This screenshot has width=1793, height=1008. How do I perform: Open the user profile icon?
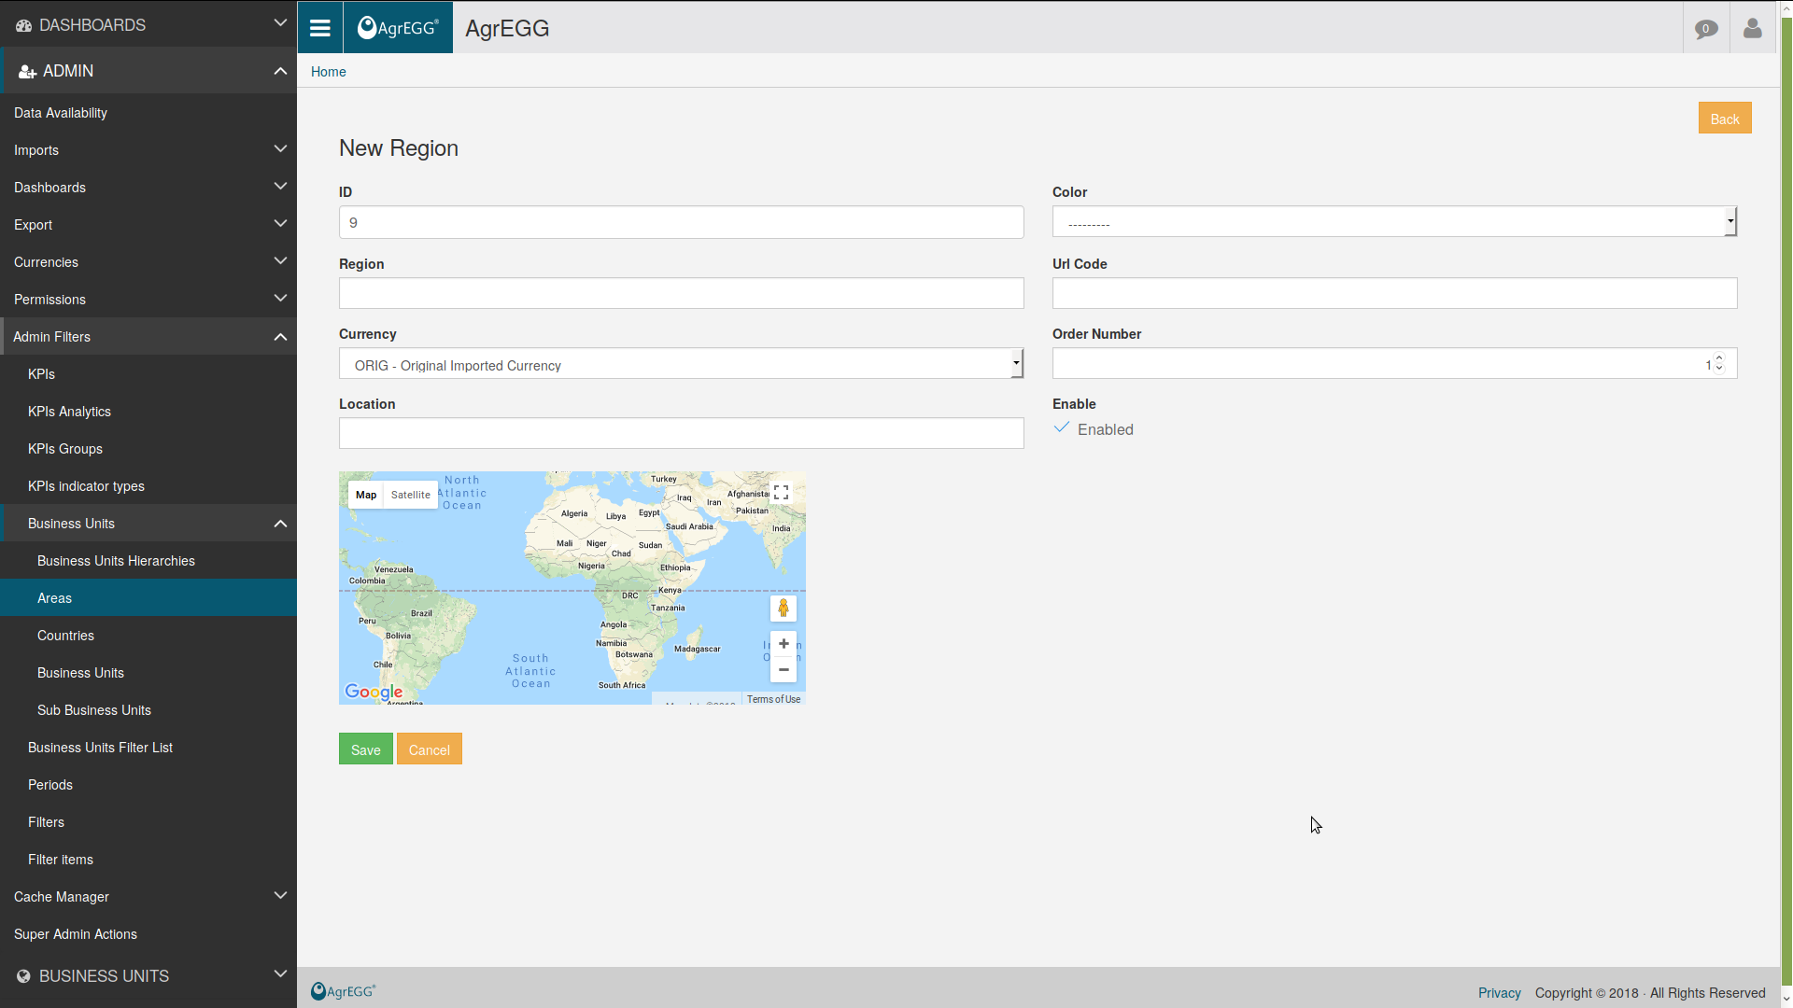pyautogui.click(x=1753, y=29)
